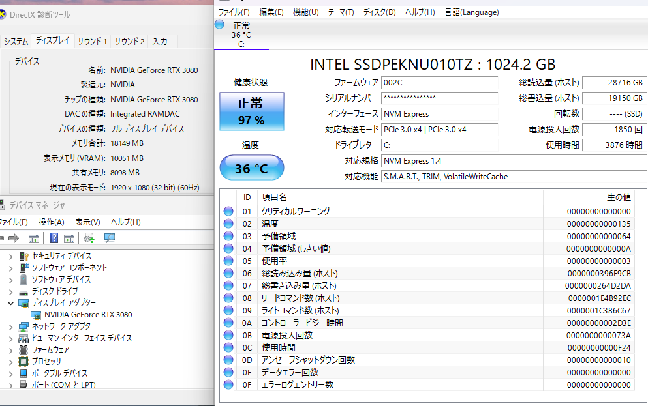Click status orb for アンセーフシャットダウン回数 row
The height and width of the screenshot is (406, 648).
[x=228, y=360]
